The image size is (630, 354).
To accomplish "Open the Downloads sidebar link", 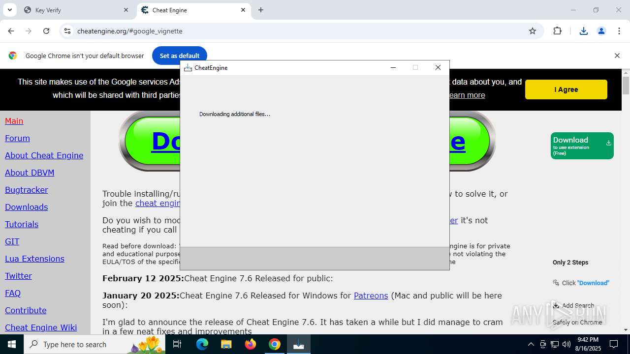I will [x=27, y=207].
